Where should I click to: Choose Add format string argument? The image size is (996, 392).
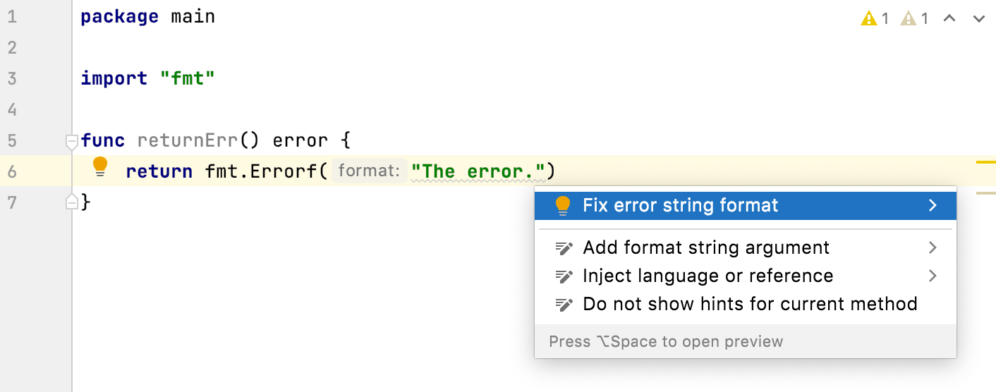pyautogui.click(x=705, y=248)
